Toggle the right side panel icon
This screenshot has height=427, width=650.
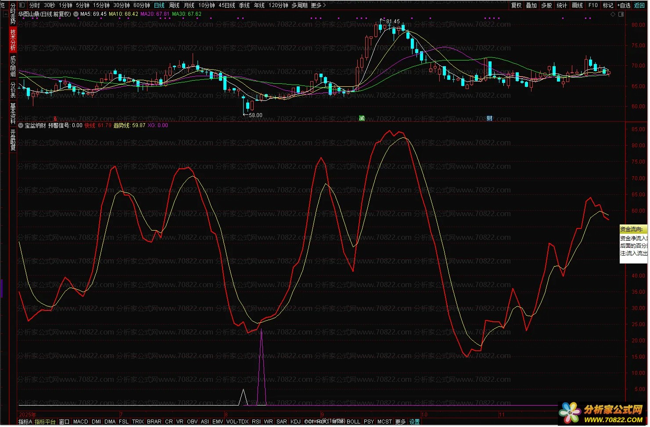(621, 14)
